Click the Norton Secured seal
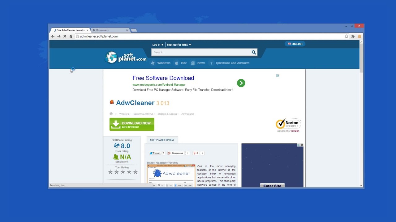 click(288, 125)
